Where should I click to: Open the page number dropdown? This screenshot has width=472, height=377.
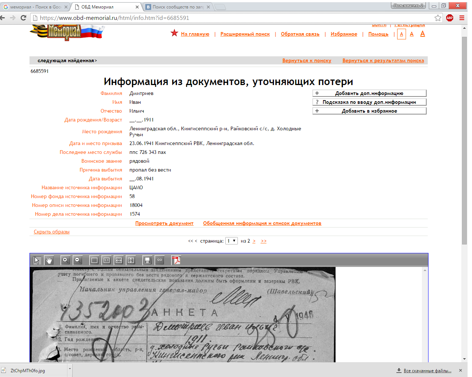click(x=232, y=241)
